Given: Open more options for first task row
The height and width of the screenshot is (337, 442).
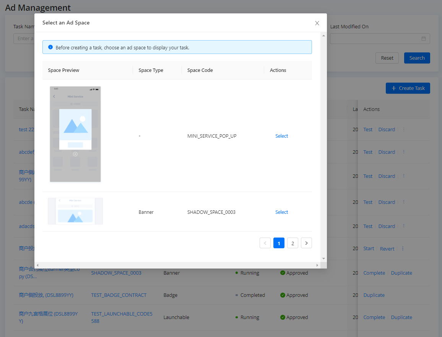Looking at the screenshot, I should (403, 130).
